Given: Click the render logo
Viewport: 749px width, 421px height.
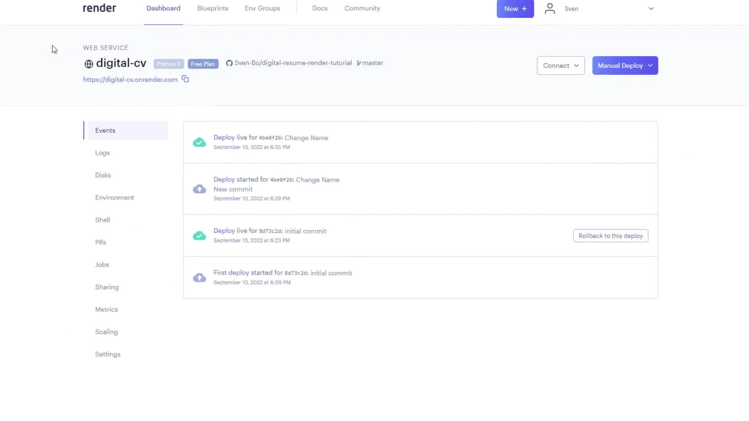Looking at the screenshot, I should (x=99, y=8).
